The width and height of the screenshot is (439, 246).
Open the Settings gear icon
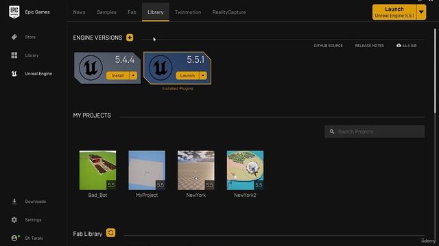pos(14,220)
